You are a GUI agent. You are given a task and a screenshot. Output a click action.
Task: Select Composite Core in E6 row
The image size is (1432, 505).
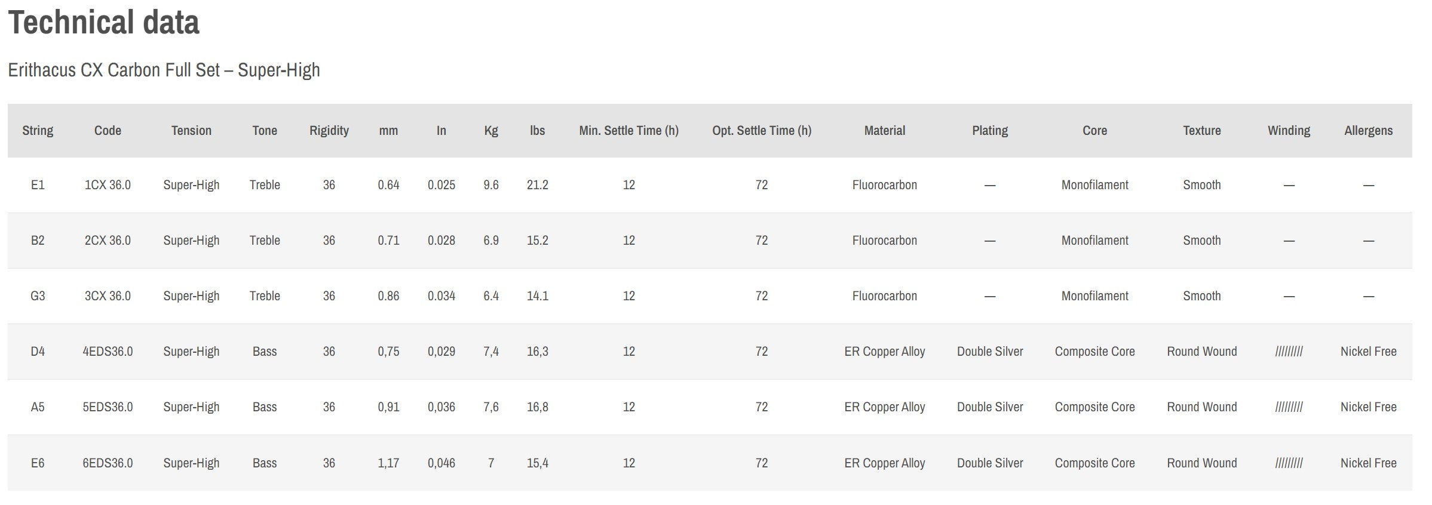1095,463
